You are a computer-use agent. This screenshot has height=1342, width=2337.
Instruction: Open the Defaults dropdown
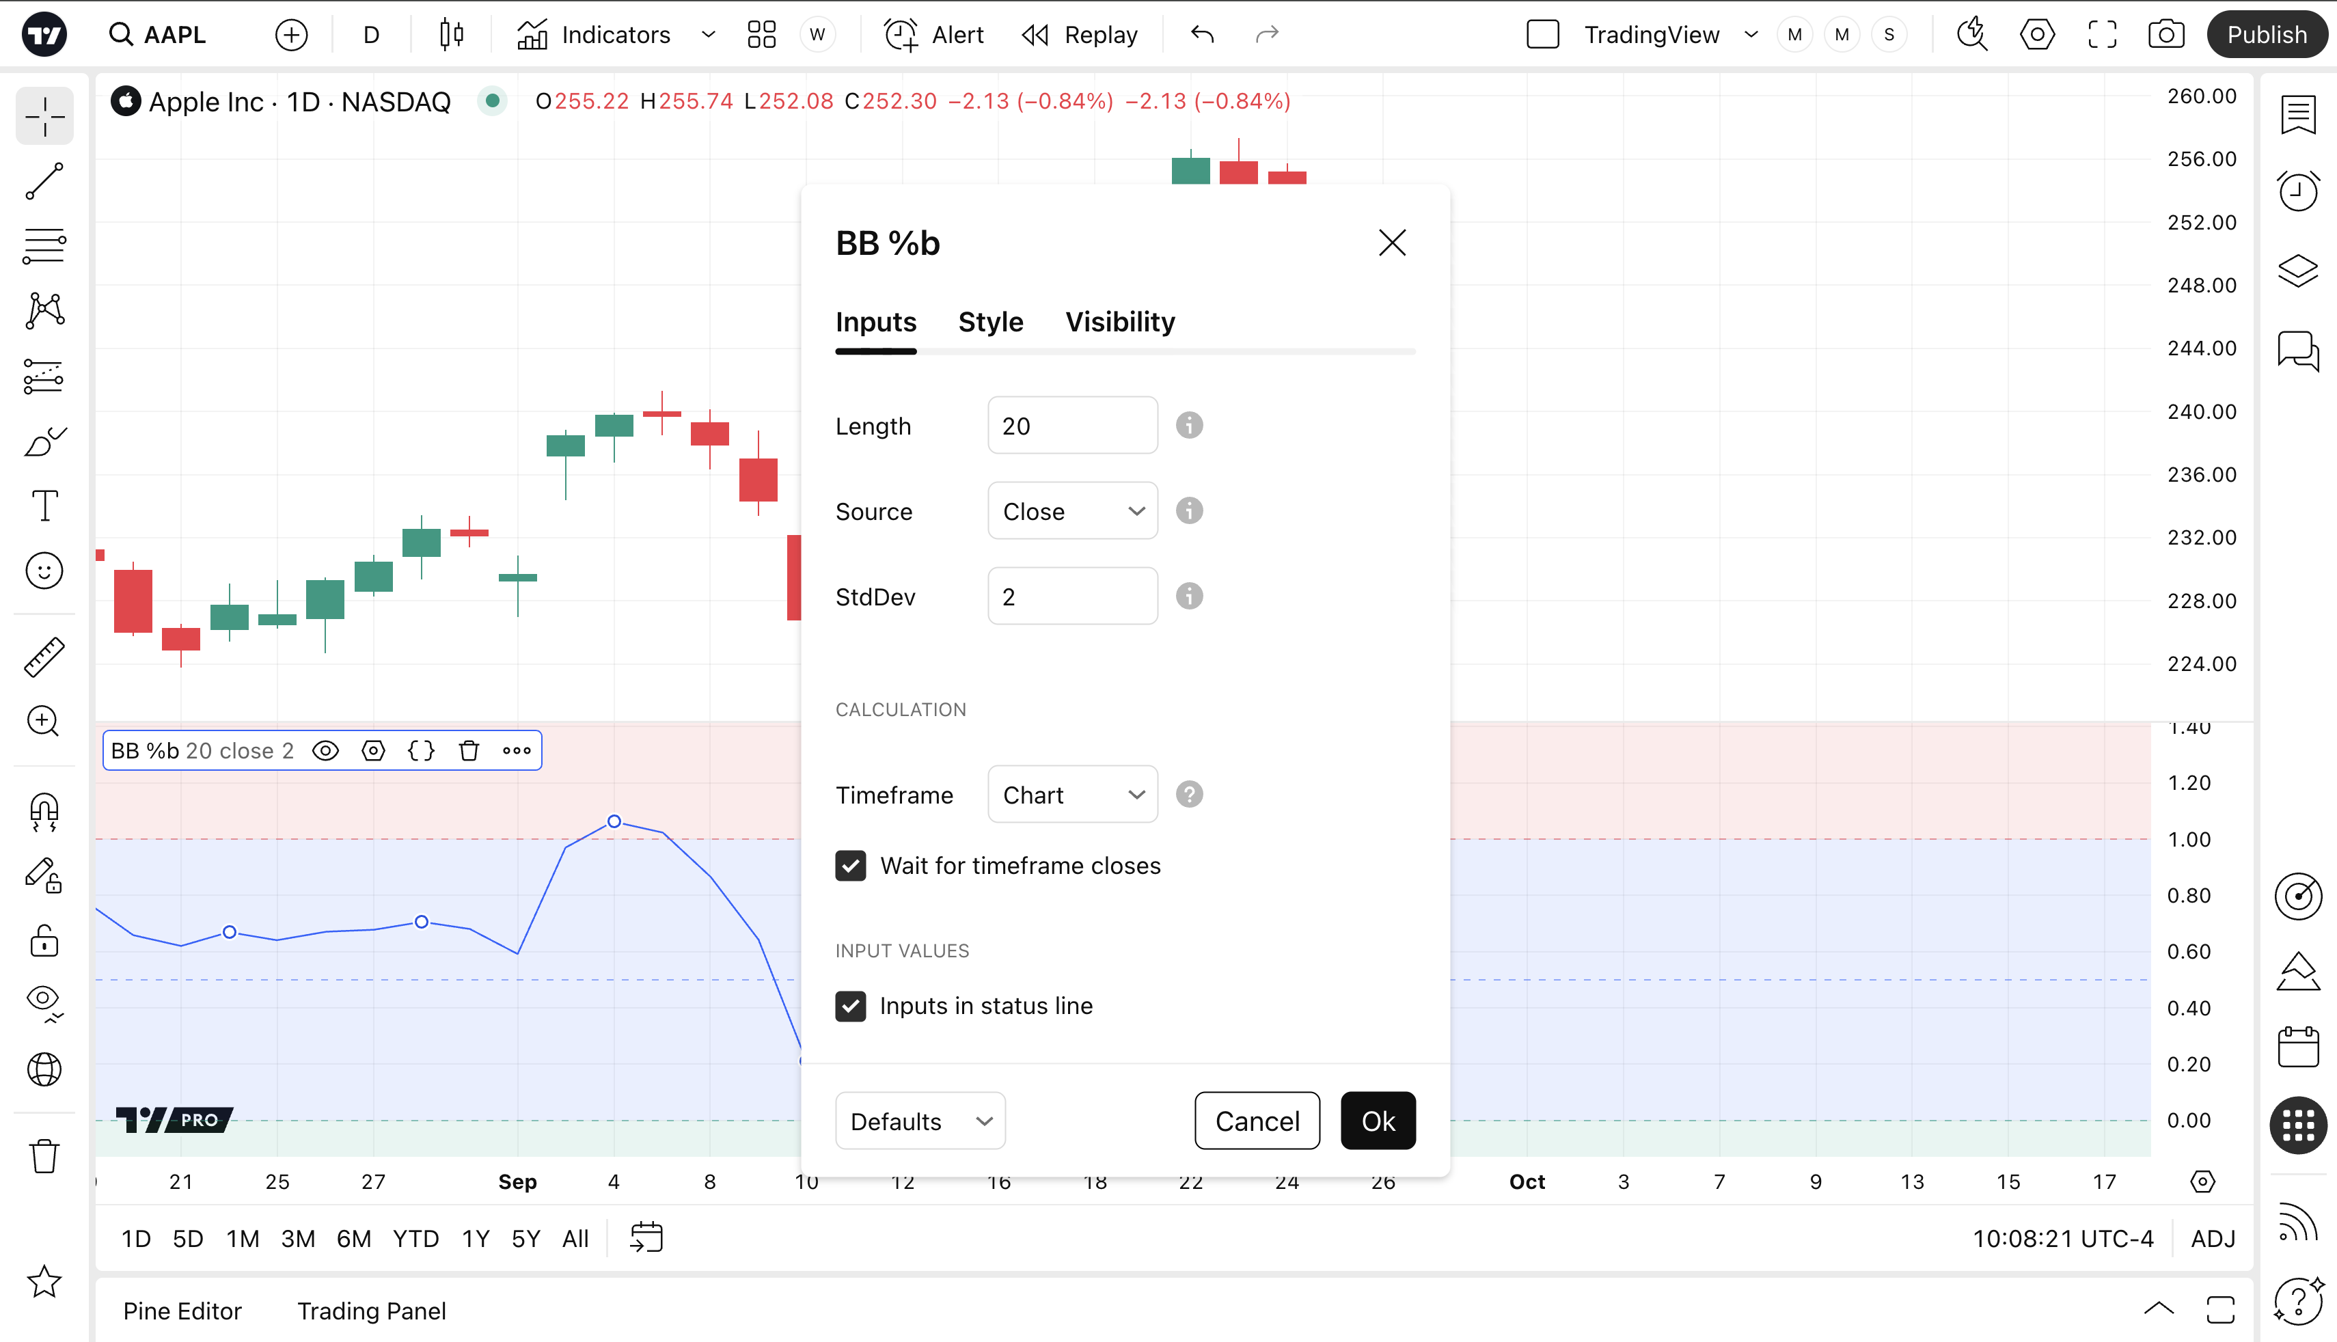tap(920, 1121)
